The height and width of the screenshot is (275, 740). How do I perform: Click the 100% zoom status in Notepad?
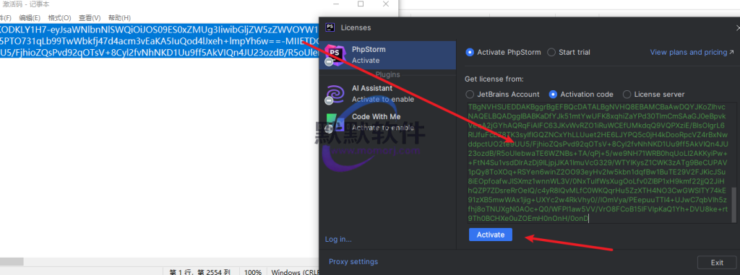point(253,272)
